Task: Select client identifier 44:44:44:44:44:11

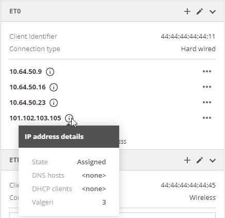Action: point(188,37)
